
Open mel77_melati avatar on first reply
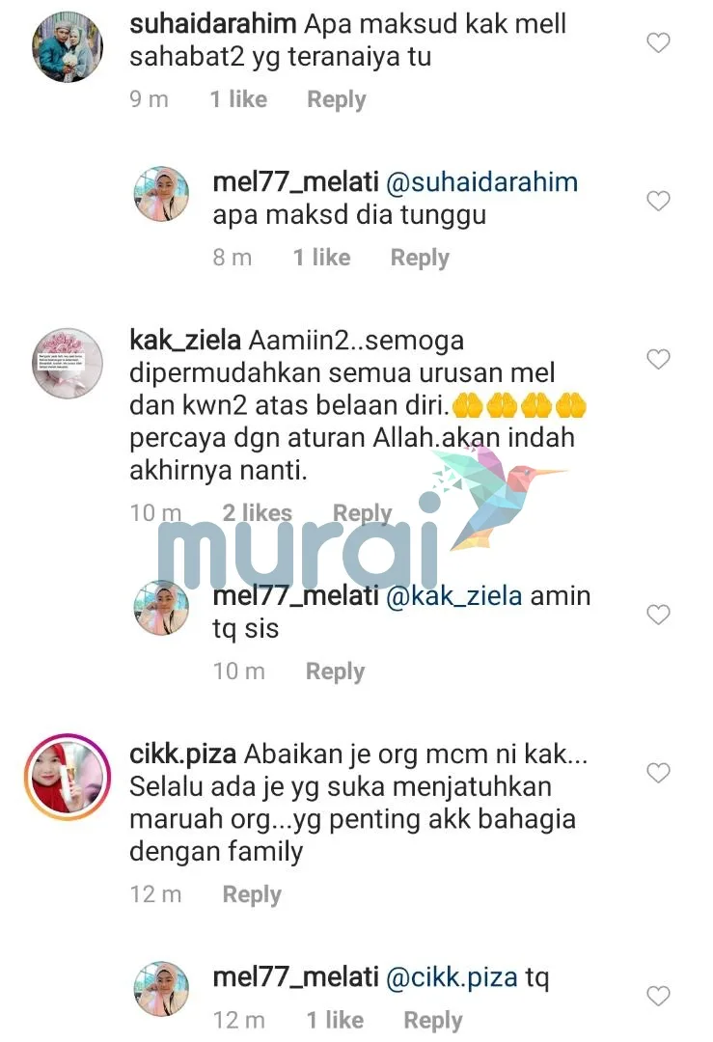pyautogui.click(x=161, y=193)
